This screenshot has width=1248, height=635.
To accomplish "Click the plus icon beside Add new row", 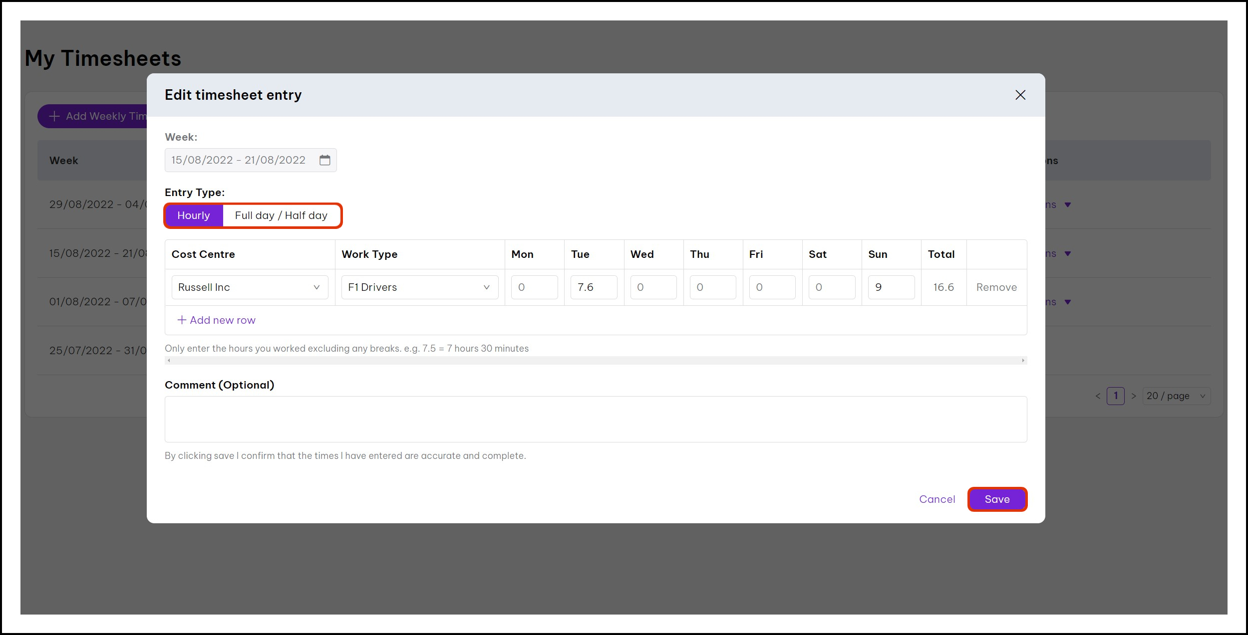I will (182, 320).
